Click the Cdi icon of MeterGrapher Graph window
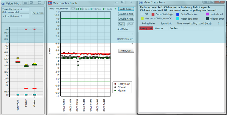Image resolution: width=227 pixels, height=115 pixels. point(50,3)
